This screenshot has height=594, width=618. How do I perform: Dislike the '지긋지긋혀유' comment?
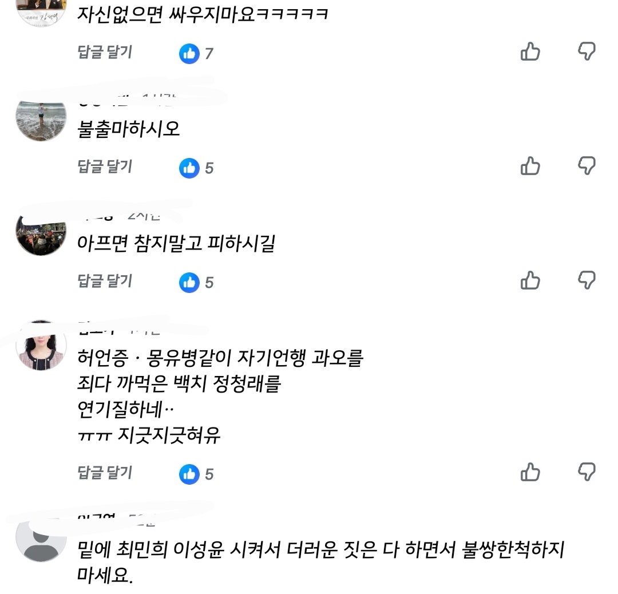point(587,472)
